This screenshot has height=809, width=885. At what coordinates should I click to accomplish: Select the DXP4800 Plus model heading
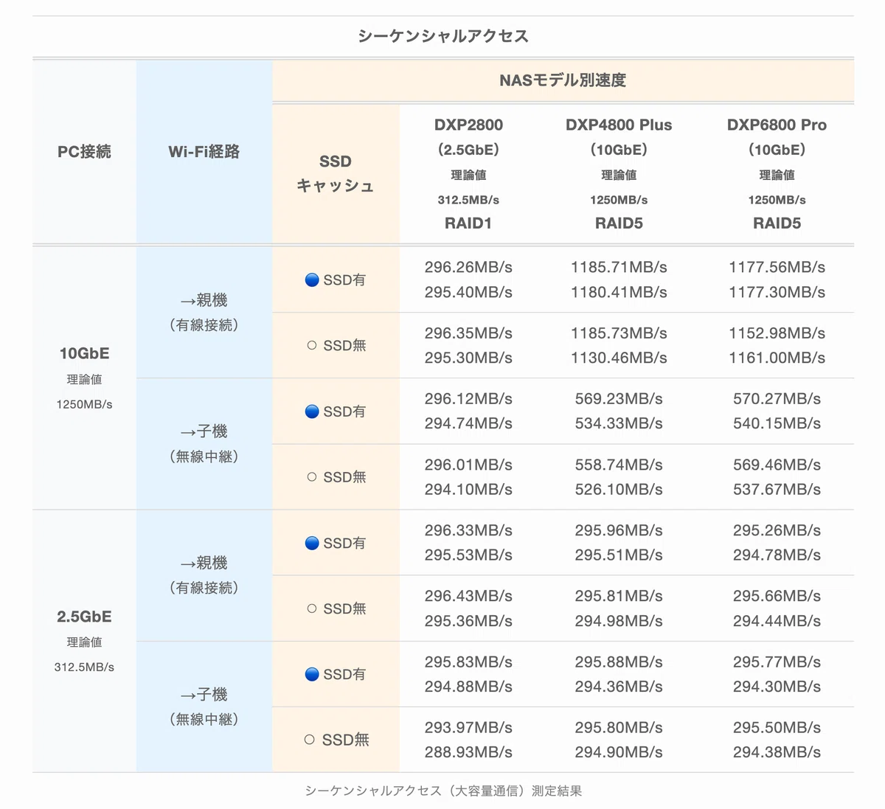[x=619, y=125]
